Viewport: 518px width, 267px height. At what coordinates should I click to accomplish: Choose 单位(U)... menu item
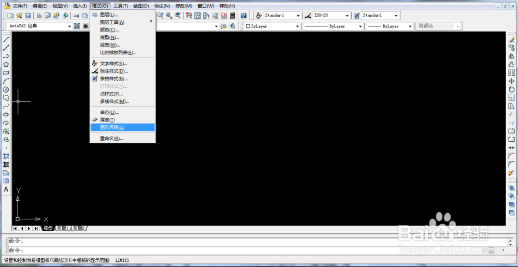coord(123,112)
